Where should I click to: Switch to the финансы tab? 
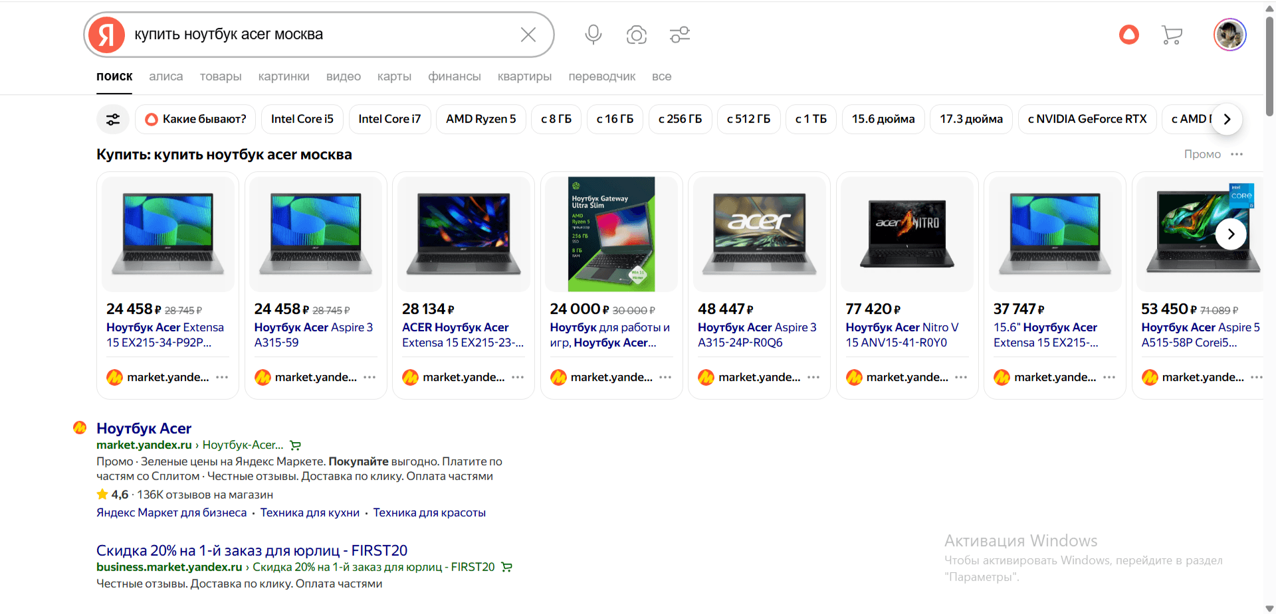click(x=455, y=76)
